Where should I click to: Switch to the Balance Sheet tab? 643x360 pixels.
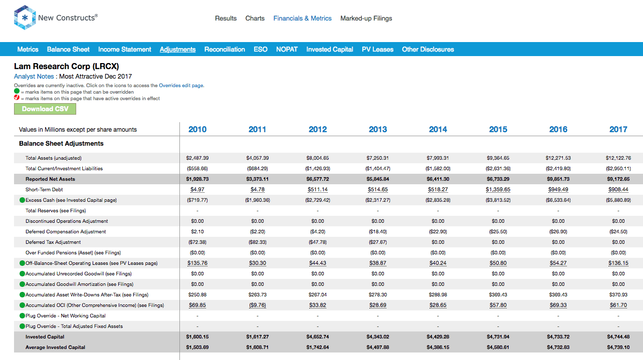[x=68, y=49]
